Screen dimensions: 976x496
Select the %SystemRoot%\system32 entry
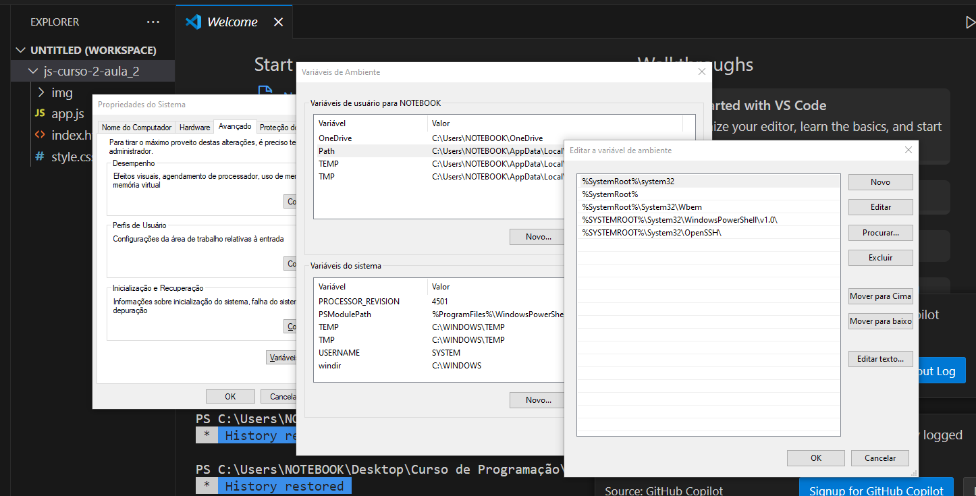click(709, 182)
